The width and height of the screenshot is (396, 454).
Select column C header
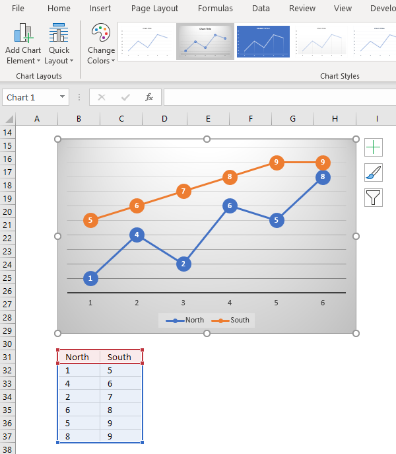tap(121, 119)
